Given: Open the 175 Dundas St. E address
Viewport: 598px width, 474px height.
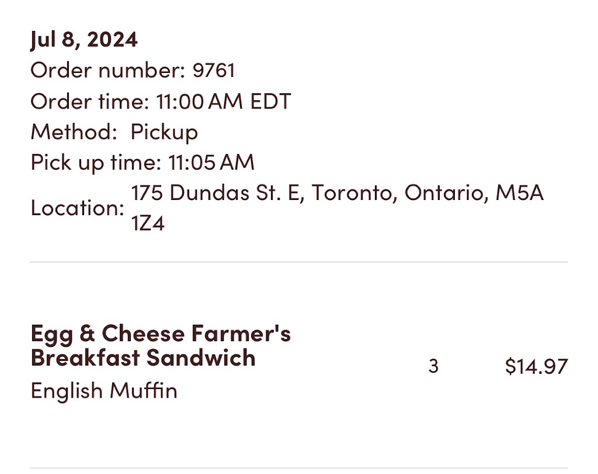Looking at the screenshot, I should point(337,192).
